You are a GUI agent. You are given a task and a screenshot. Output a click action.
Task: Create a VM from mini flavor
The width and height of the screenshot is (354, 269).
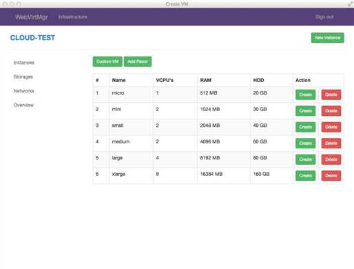tap(305, 111)
